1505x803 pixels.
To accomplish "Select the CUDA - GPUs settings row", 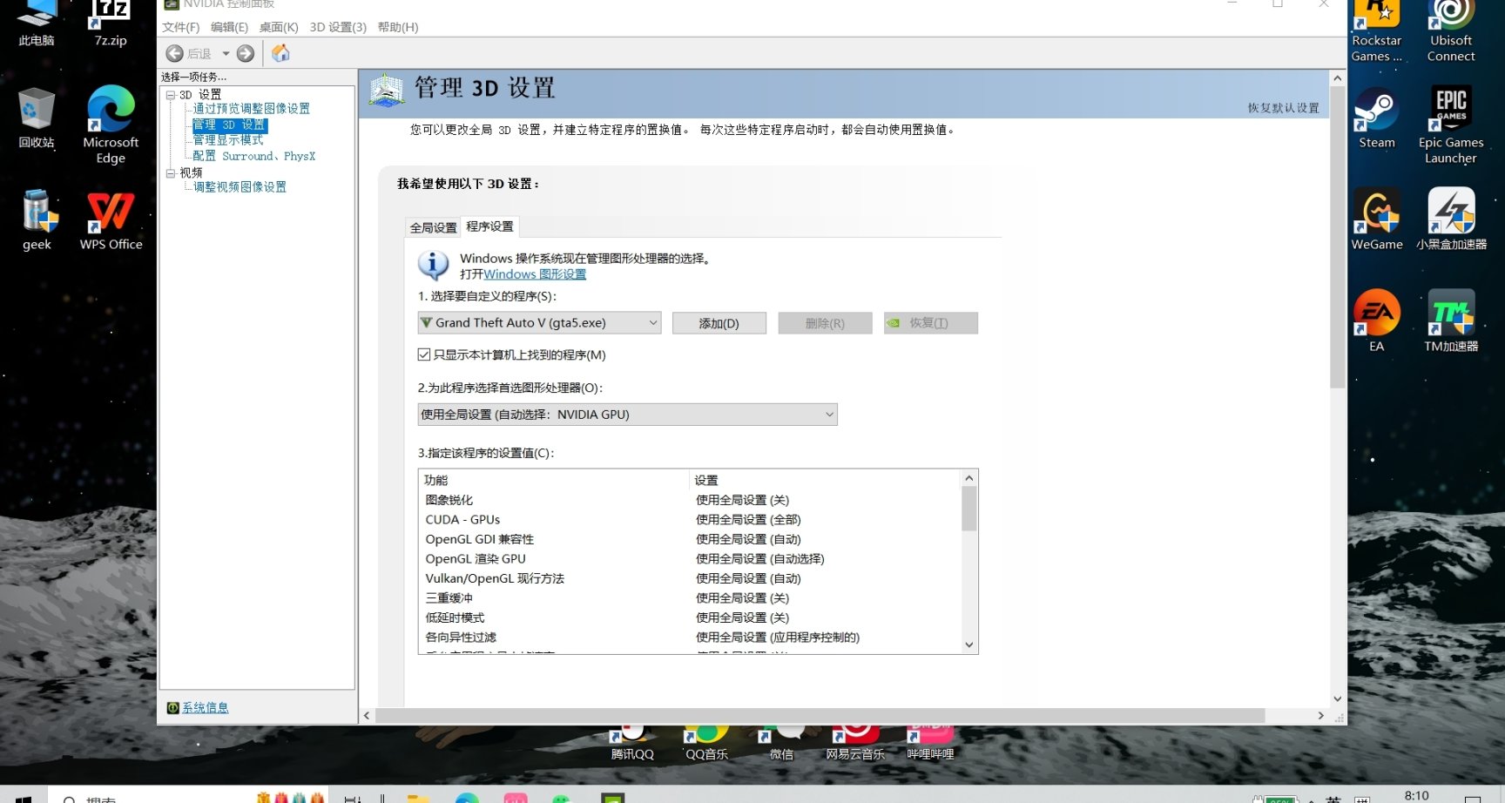I will (x=690, y=520).
